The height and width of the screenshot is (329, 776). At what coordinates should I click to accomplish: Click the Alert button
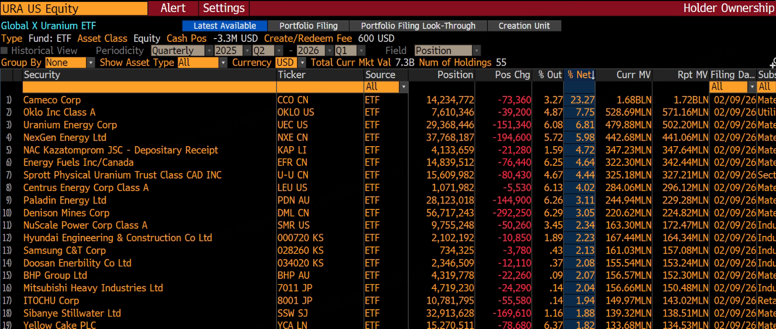pyautogui.click(x=173, y=8)
